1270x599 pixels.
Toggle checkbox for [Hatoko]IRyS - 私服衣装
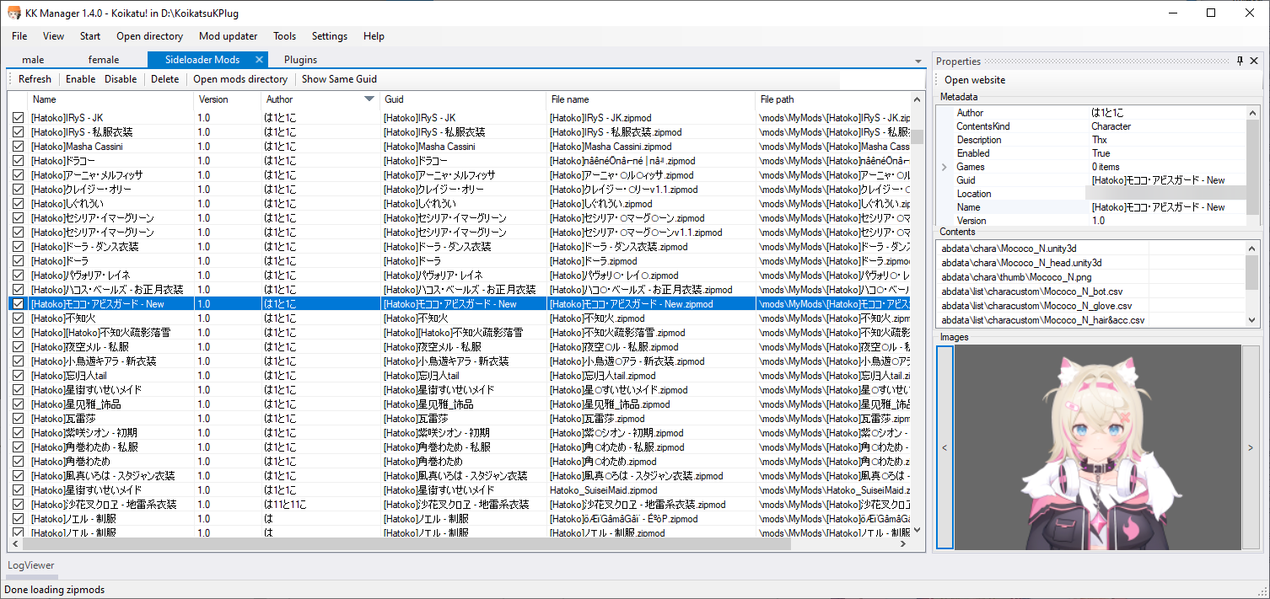pos(18,132)
